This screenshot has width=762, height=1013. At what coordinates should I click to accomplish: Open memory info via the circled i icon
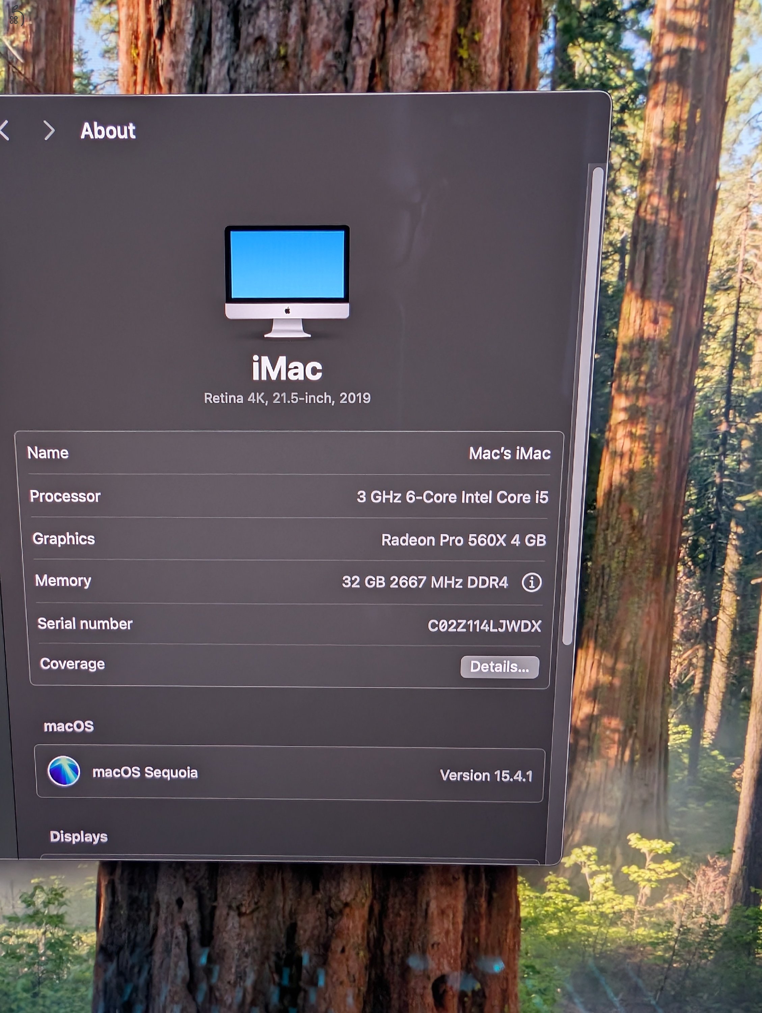pyautogui.click(x=531, y=582)
